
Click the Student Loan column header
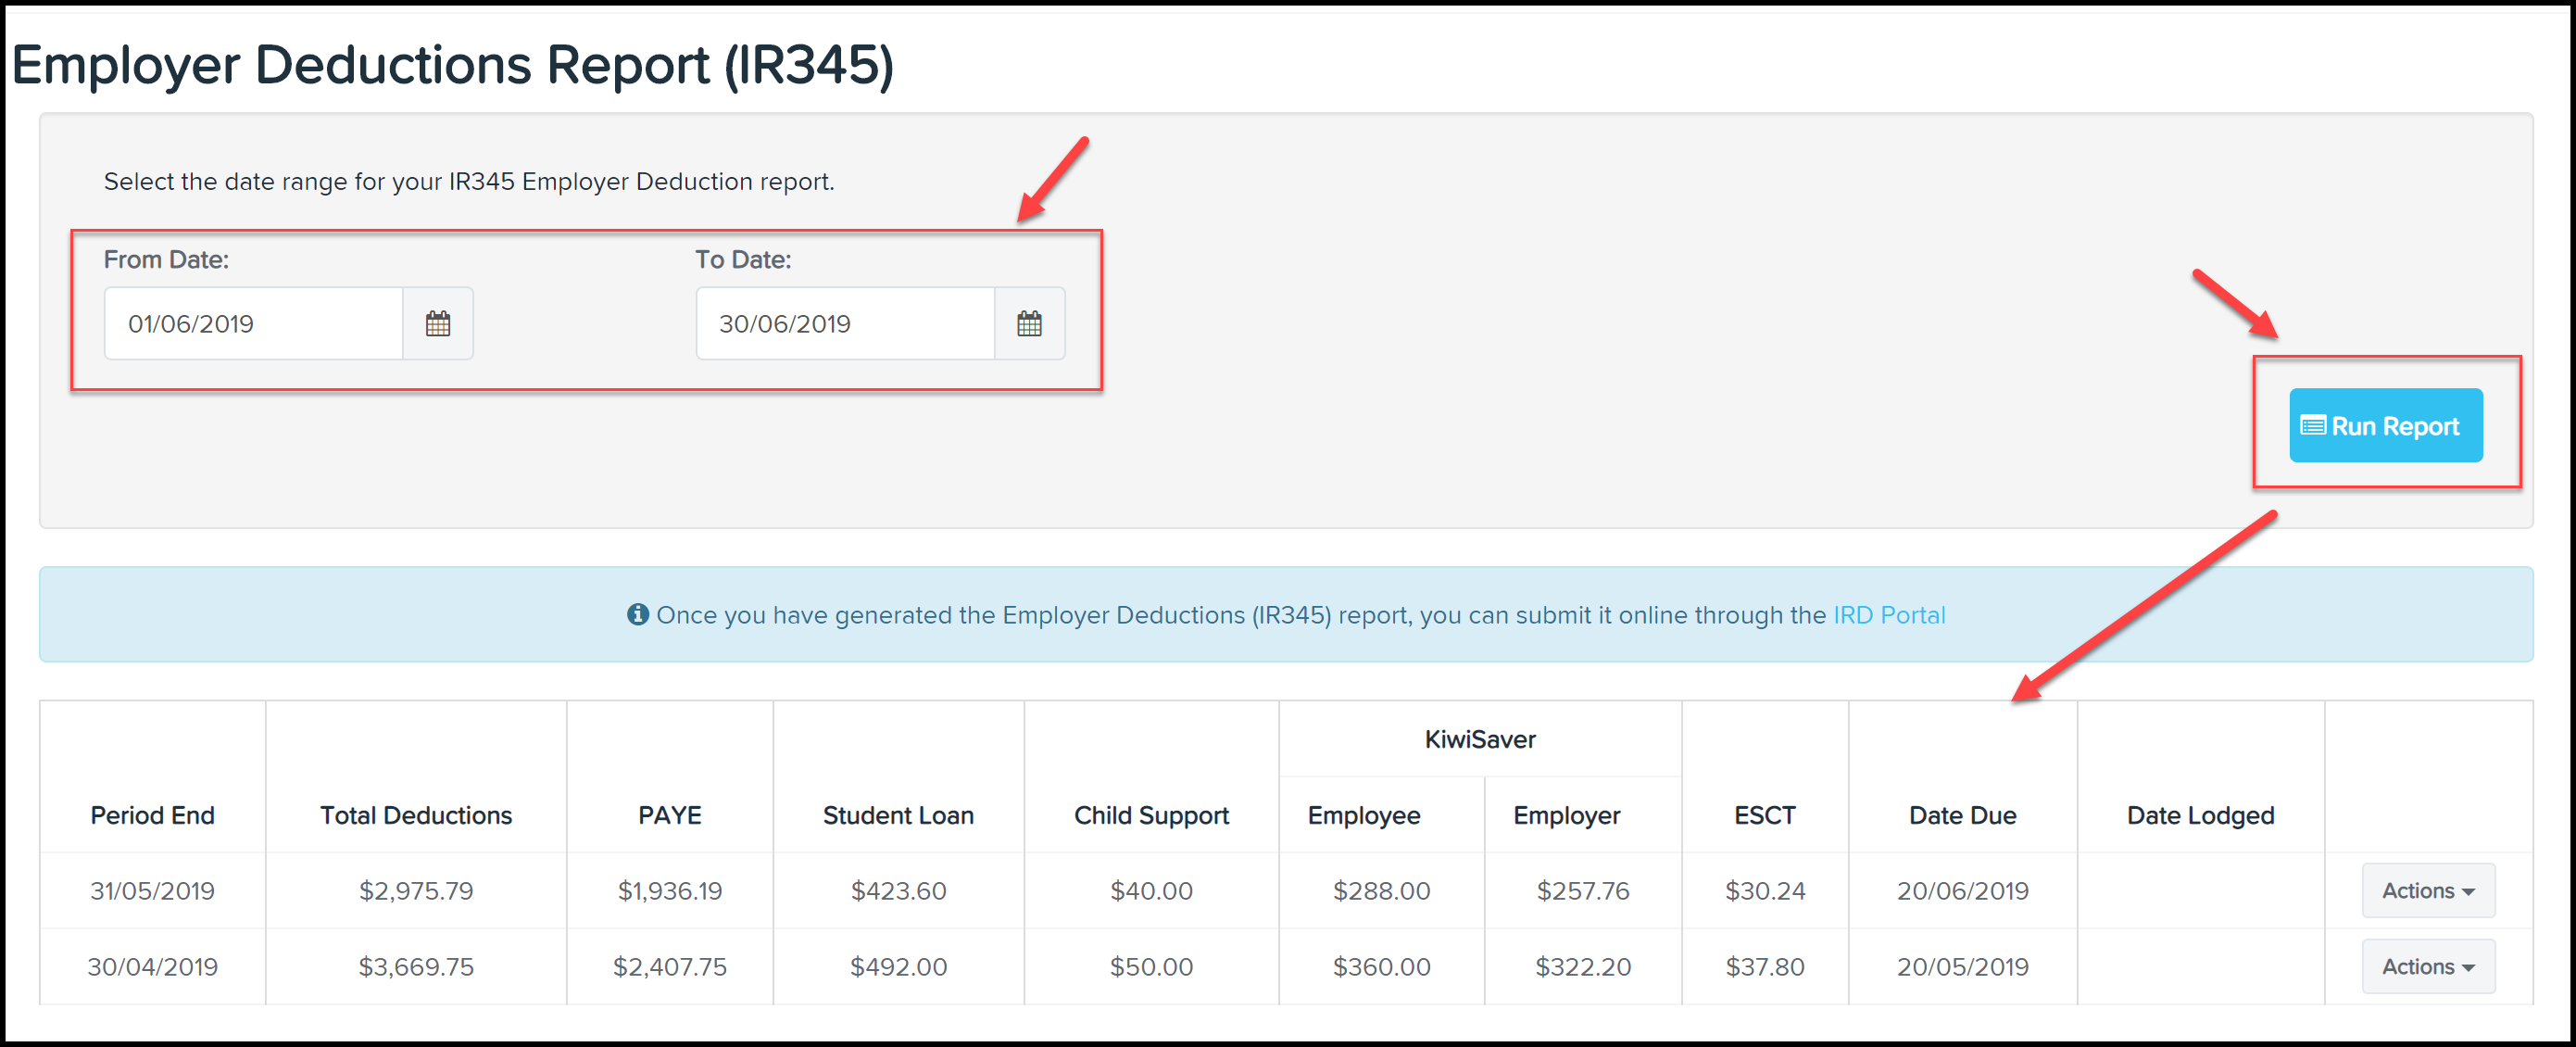(898, 815)
